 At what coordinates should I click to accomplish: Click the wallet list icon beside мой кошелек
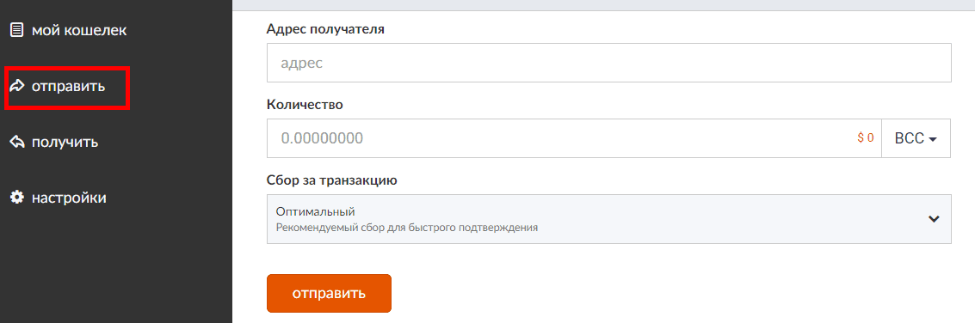click(17, 30)
